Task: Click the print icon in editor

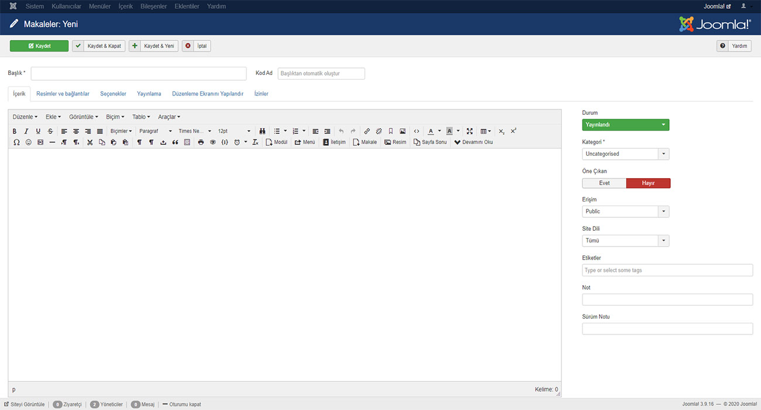Action: tap(201, 142)
